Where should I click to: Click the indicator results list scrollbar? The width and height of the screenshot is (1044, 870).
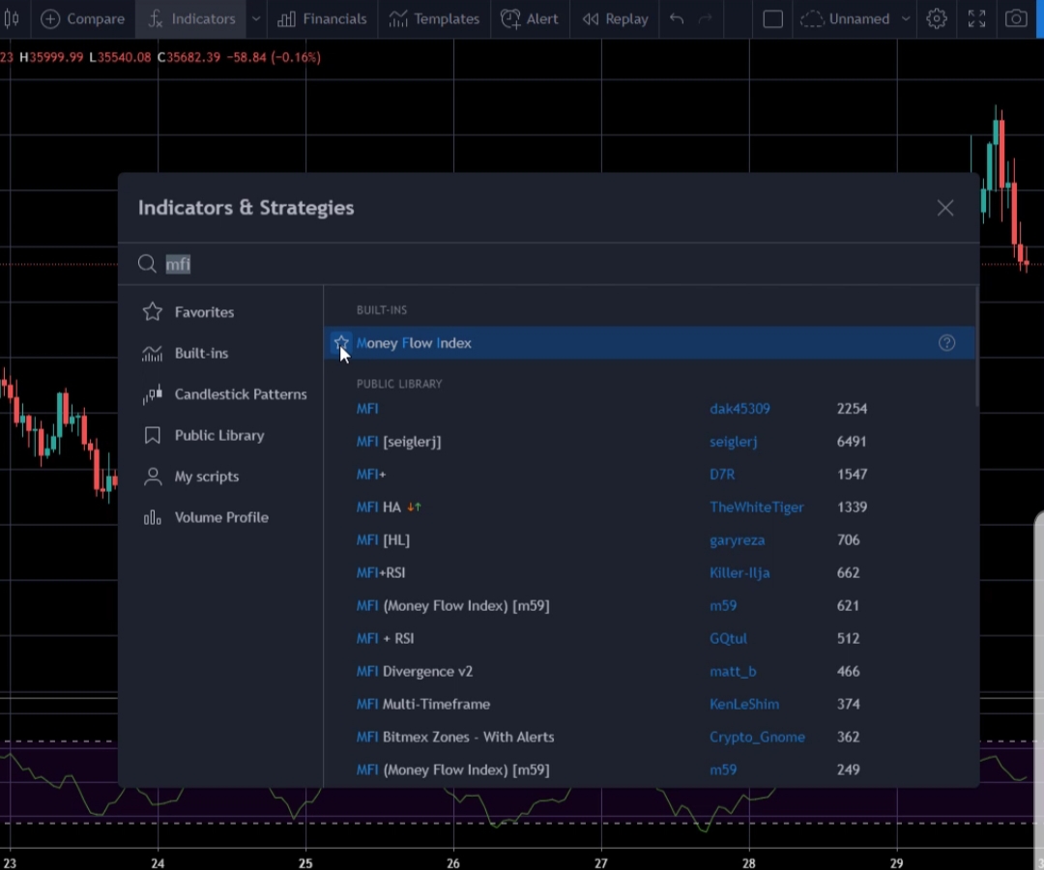976,346
